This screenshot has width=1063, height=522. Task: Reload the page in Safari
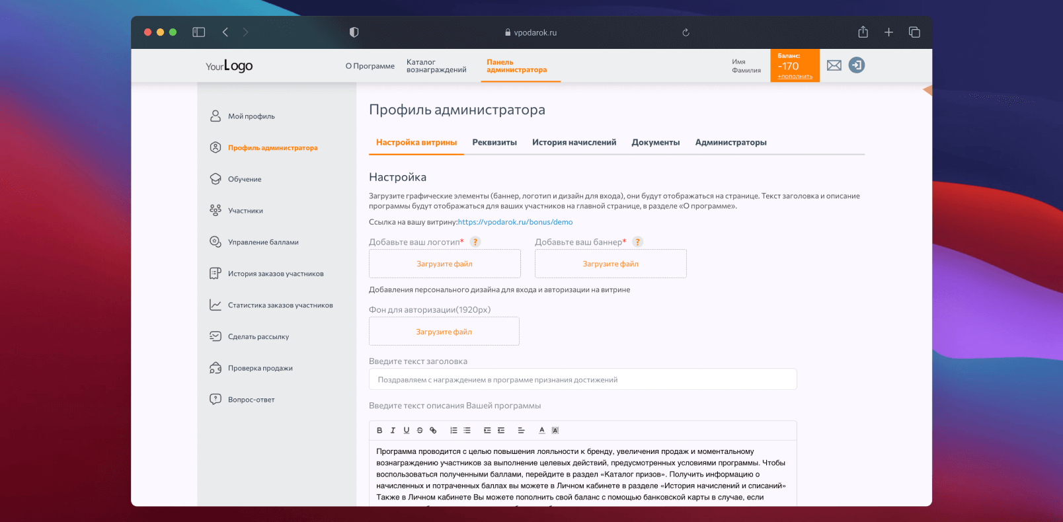click(686, 32)
